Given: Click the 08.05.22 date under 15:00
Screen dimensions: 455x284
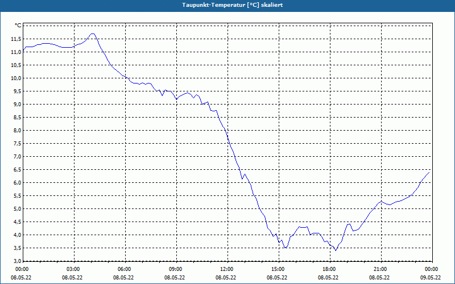Looking at the screenshot, I should [277, 278].
